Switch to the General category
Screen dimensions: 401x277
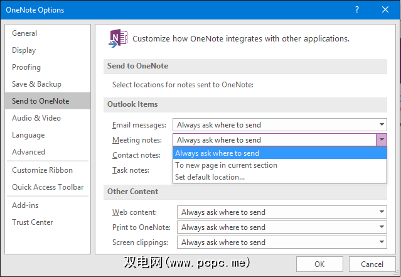(24, 33)
